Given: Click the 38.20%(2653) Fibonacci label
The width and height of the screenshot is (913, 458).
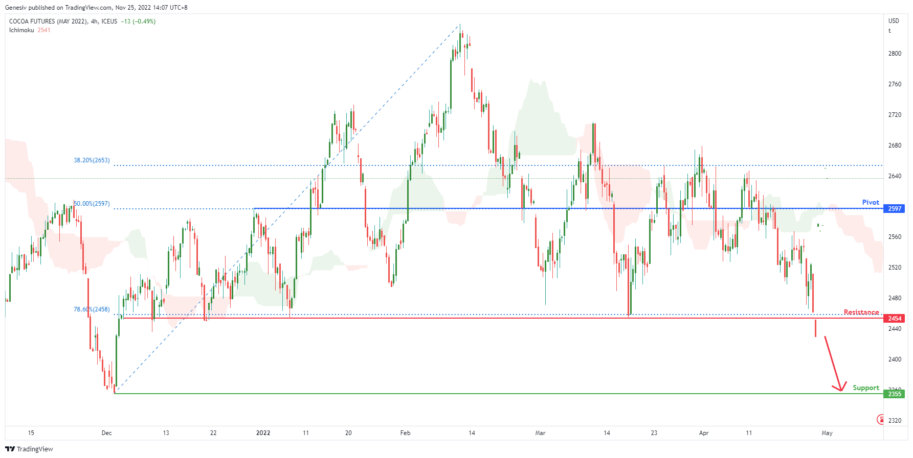Looking at the screenshot, I should coord(92,160).
